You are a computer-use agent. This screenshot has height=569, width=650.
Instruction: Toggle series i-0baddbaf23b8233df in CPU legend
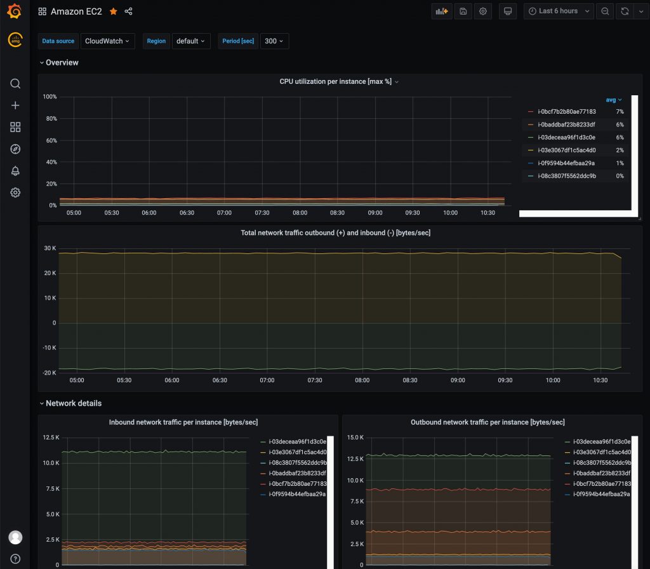[x=566, y=124]
